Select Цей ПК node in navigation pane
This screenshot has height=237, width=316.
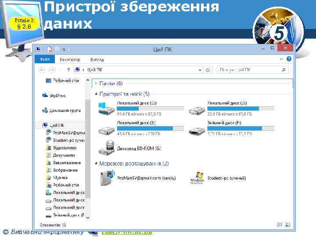click(60, 125)
